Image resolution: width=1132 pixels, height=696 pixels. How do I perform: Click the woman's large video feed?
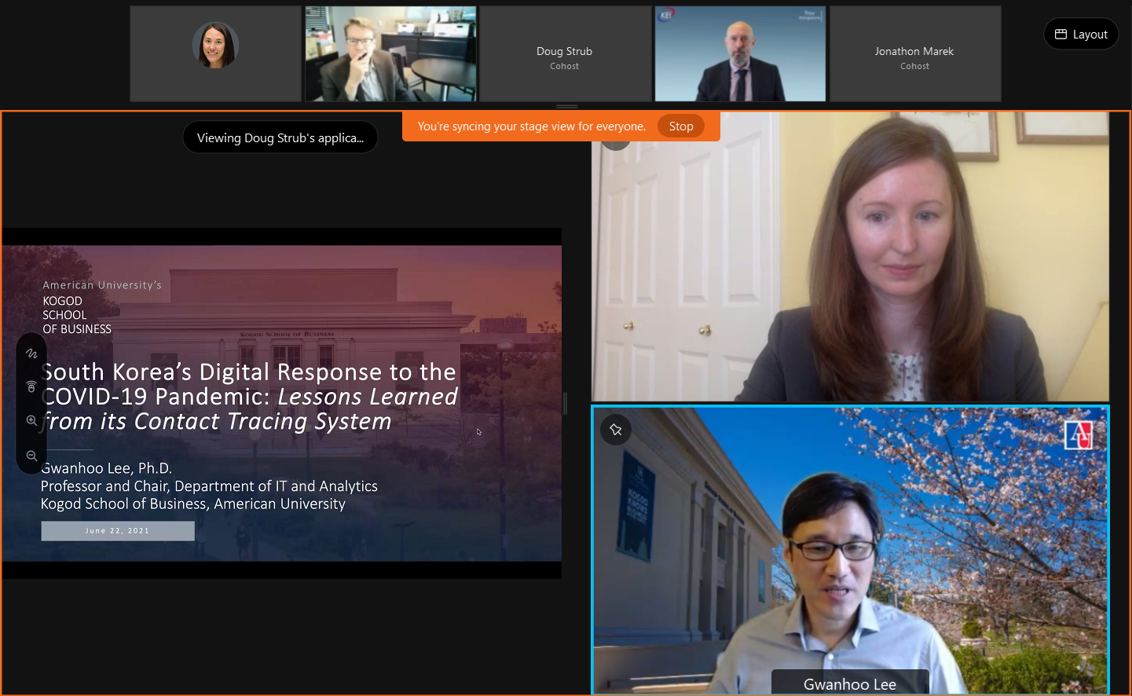[x=850, y=257]
